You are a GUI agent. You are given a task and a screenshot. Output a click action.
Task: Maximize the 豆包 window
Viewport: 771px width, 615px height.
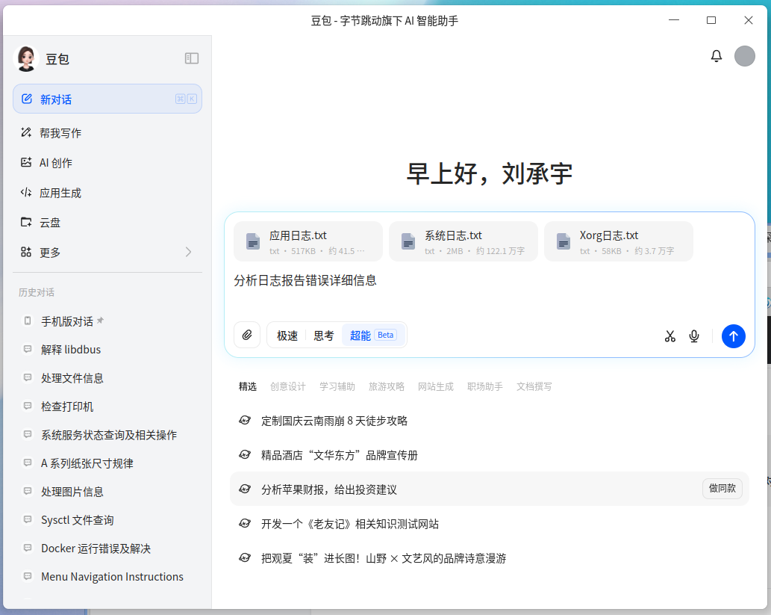point(711,20)
